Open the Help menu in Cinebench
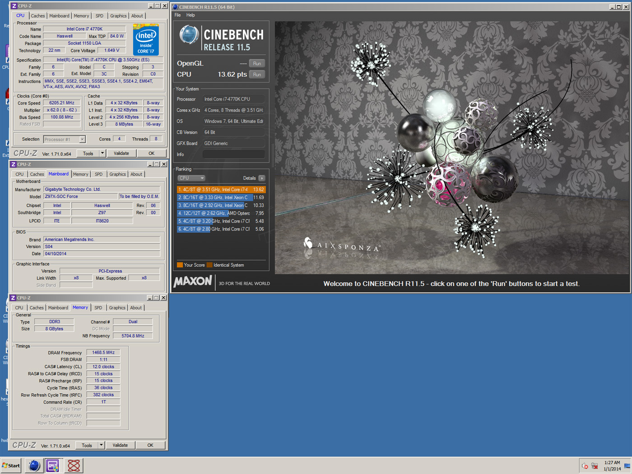Image resolution: width=632 pixels, height=474 pixels. point(191,15)
